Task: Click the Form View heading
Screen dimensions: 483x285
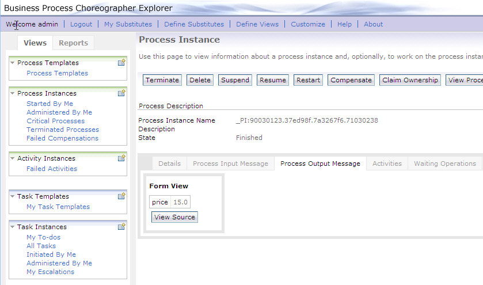Action: click(169, 186)
